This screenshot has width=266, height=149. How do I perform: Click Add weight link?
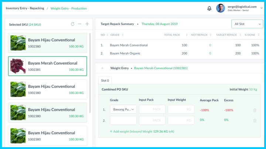[x=118, y=131]
